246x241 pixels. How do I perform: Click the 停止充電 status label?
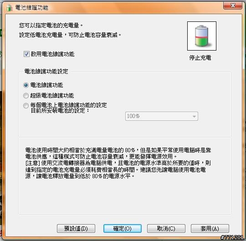(200, 58)
